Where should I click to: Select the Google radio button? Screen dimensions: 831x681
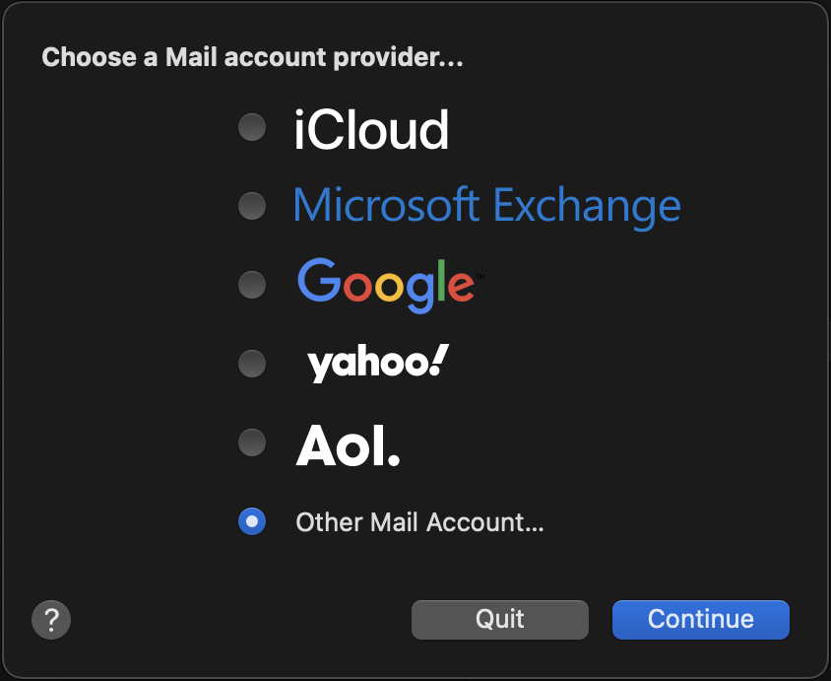click(252, 285)
